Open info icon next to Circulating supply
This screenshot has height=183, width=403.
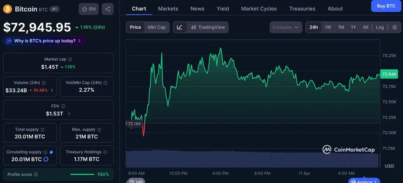(45, 152)
